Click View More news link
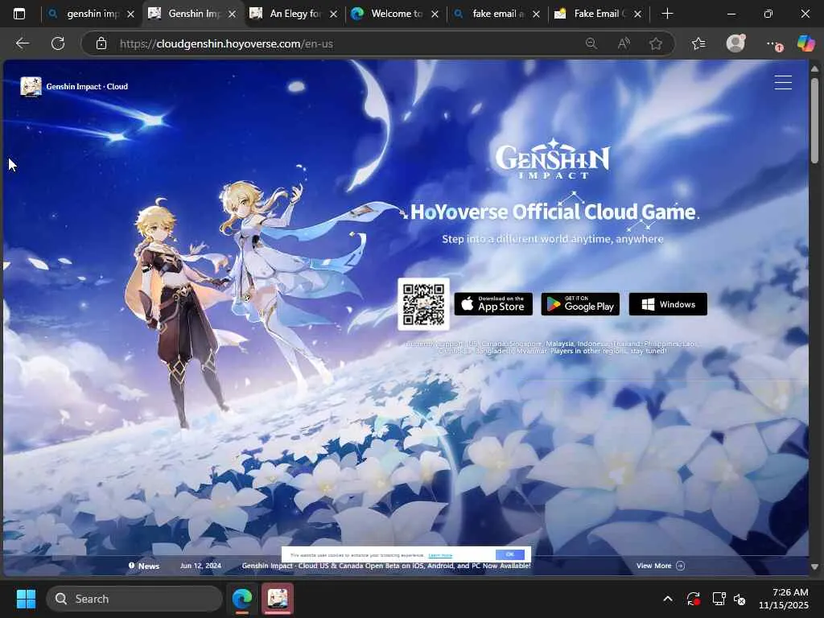 (x=660, y=566)
